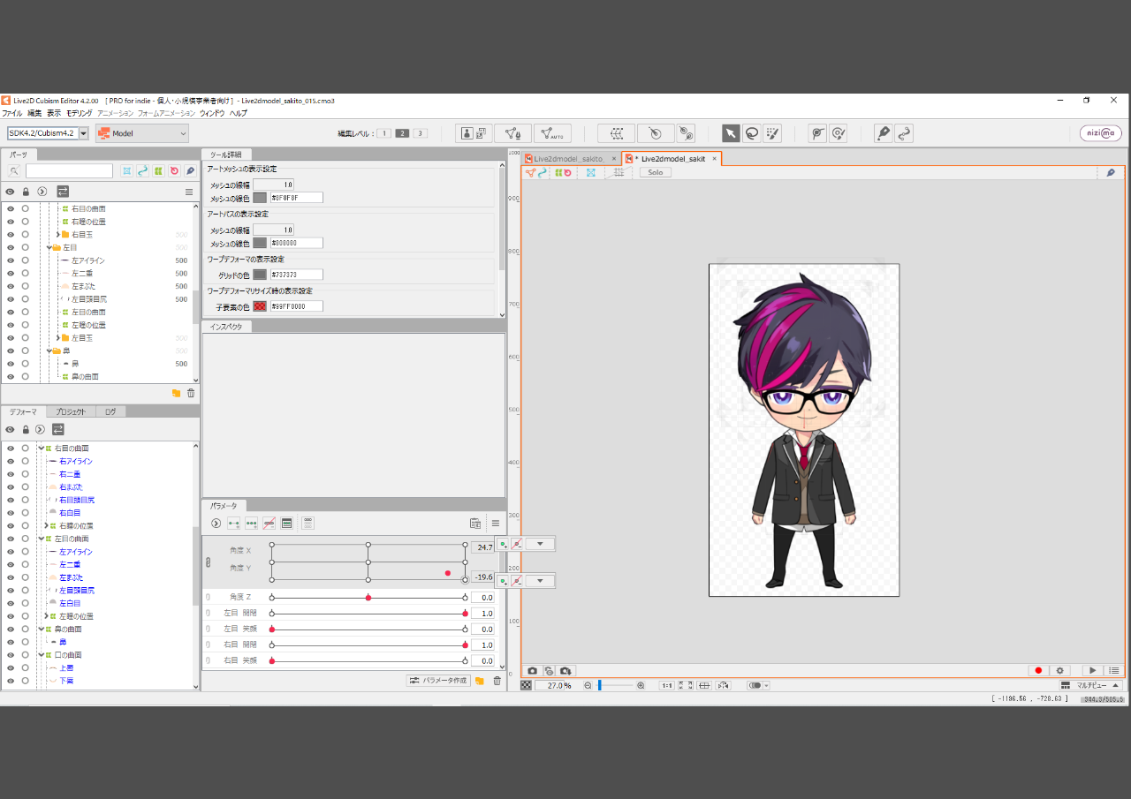This screenshot has height=799, width=1131.
Task: Create warp deformer toolbar icon
Action: pos(617,133)
